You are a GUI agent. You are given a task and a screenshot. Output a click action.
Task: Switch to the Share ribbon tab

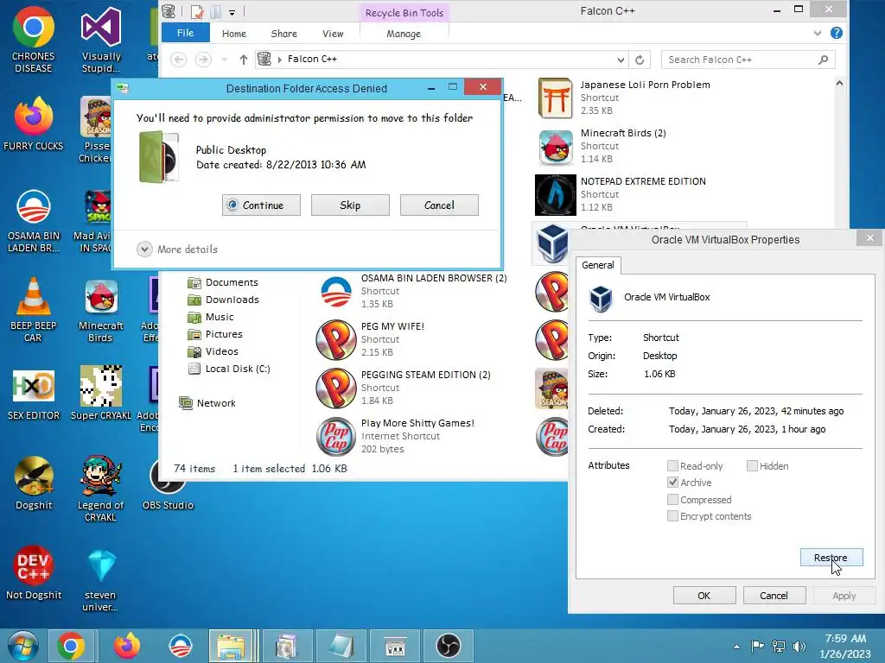(x=283, y=34)
